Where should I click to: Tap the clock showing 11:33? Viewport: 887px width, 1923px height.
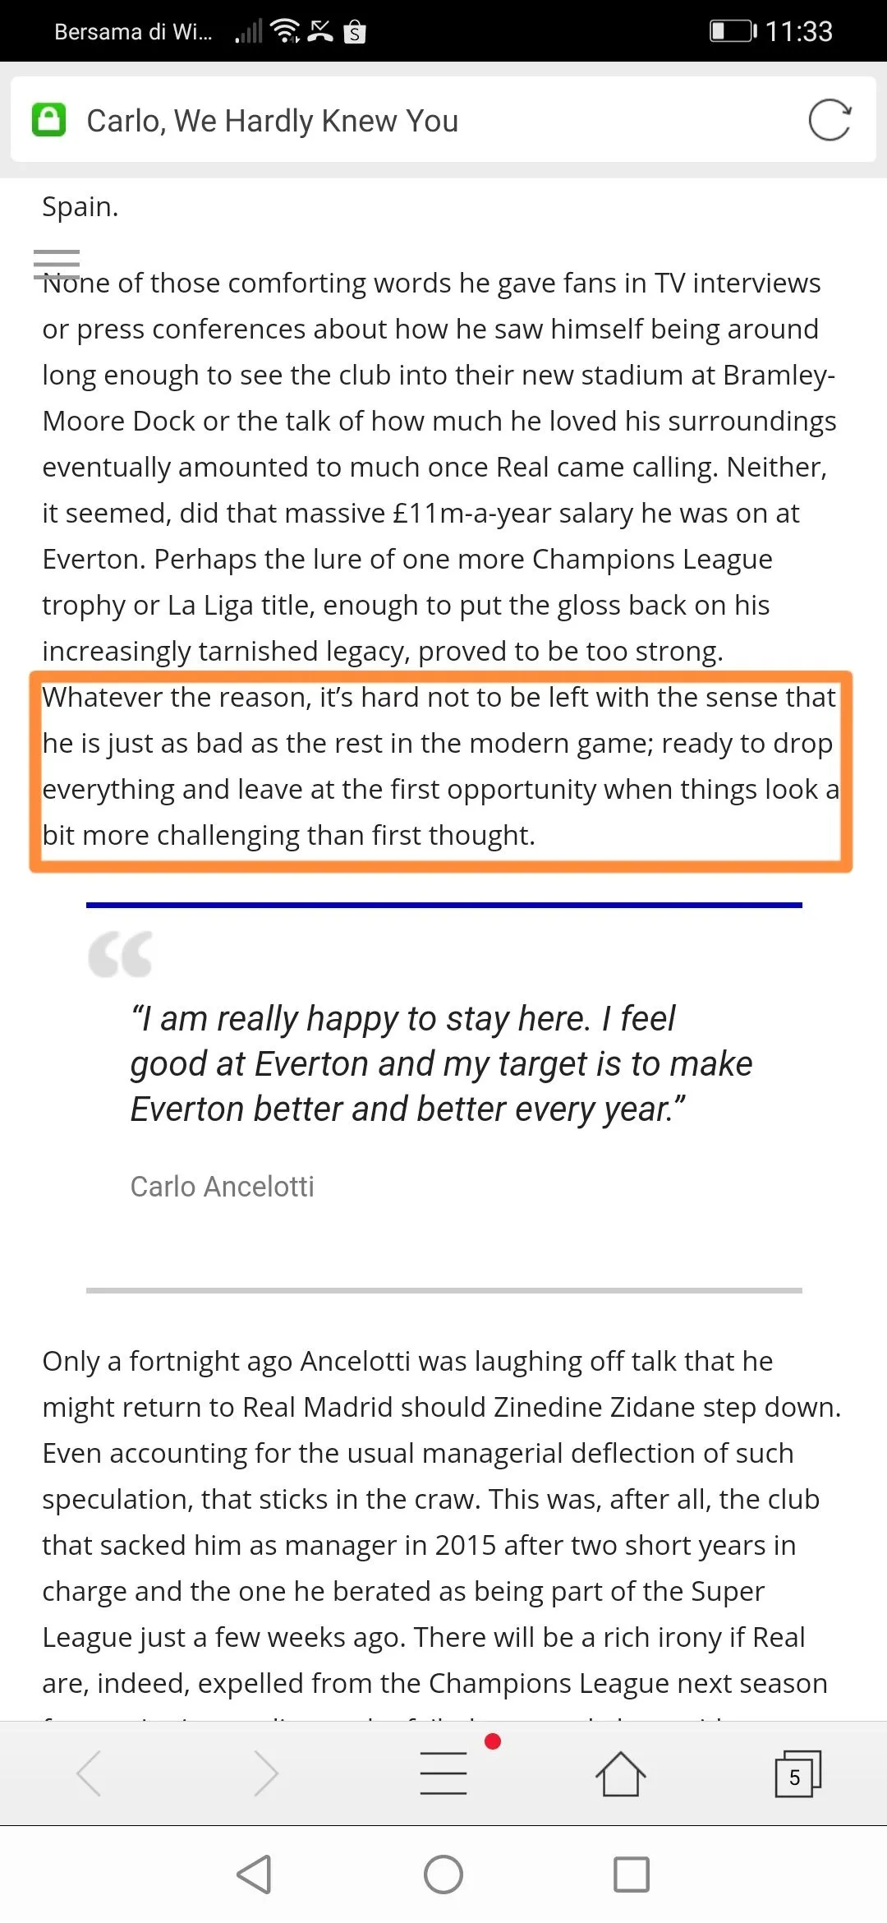pyautogui.click(x=799, y=31)
